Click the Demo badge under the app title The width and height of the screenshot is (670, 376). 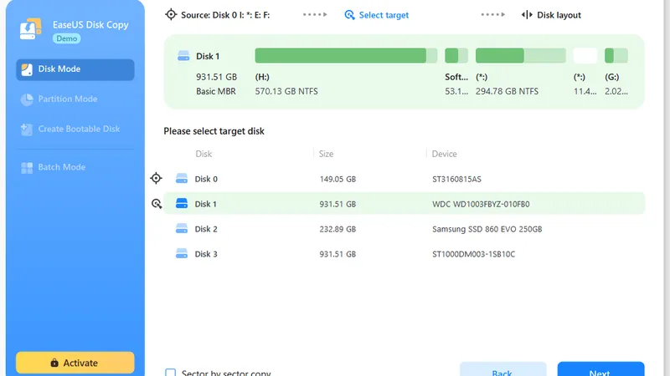(67, 38)
